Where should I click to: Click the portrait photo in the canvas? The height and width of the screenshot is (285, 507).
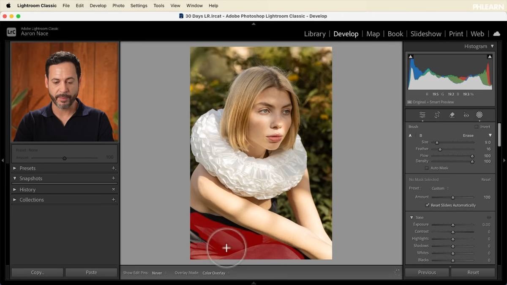[x=261, y=153]
